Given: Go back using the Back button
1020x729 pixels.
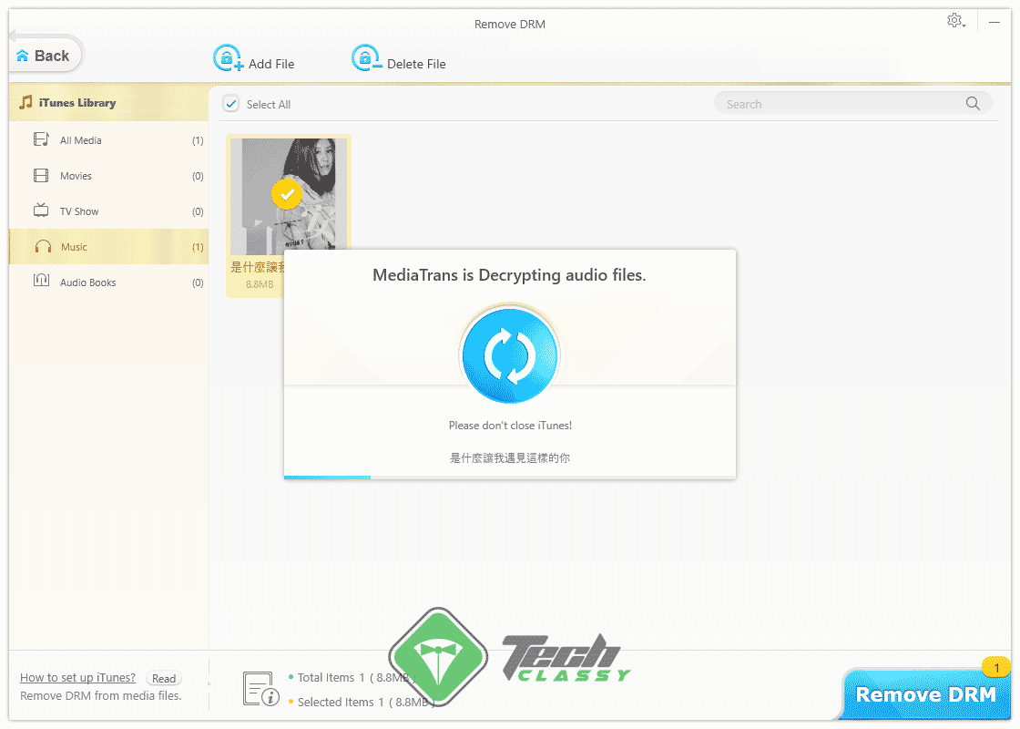Looking at the screenshot, I should point(44,56).
